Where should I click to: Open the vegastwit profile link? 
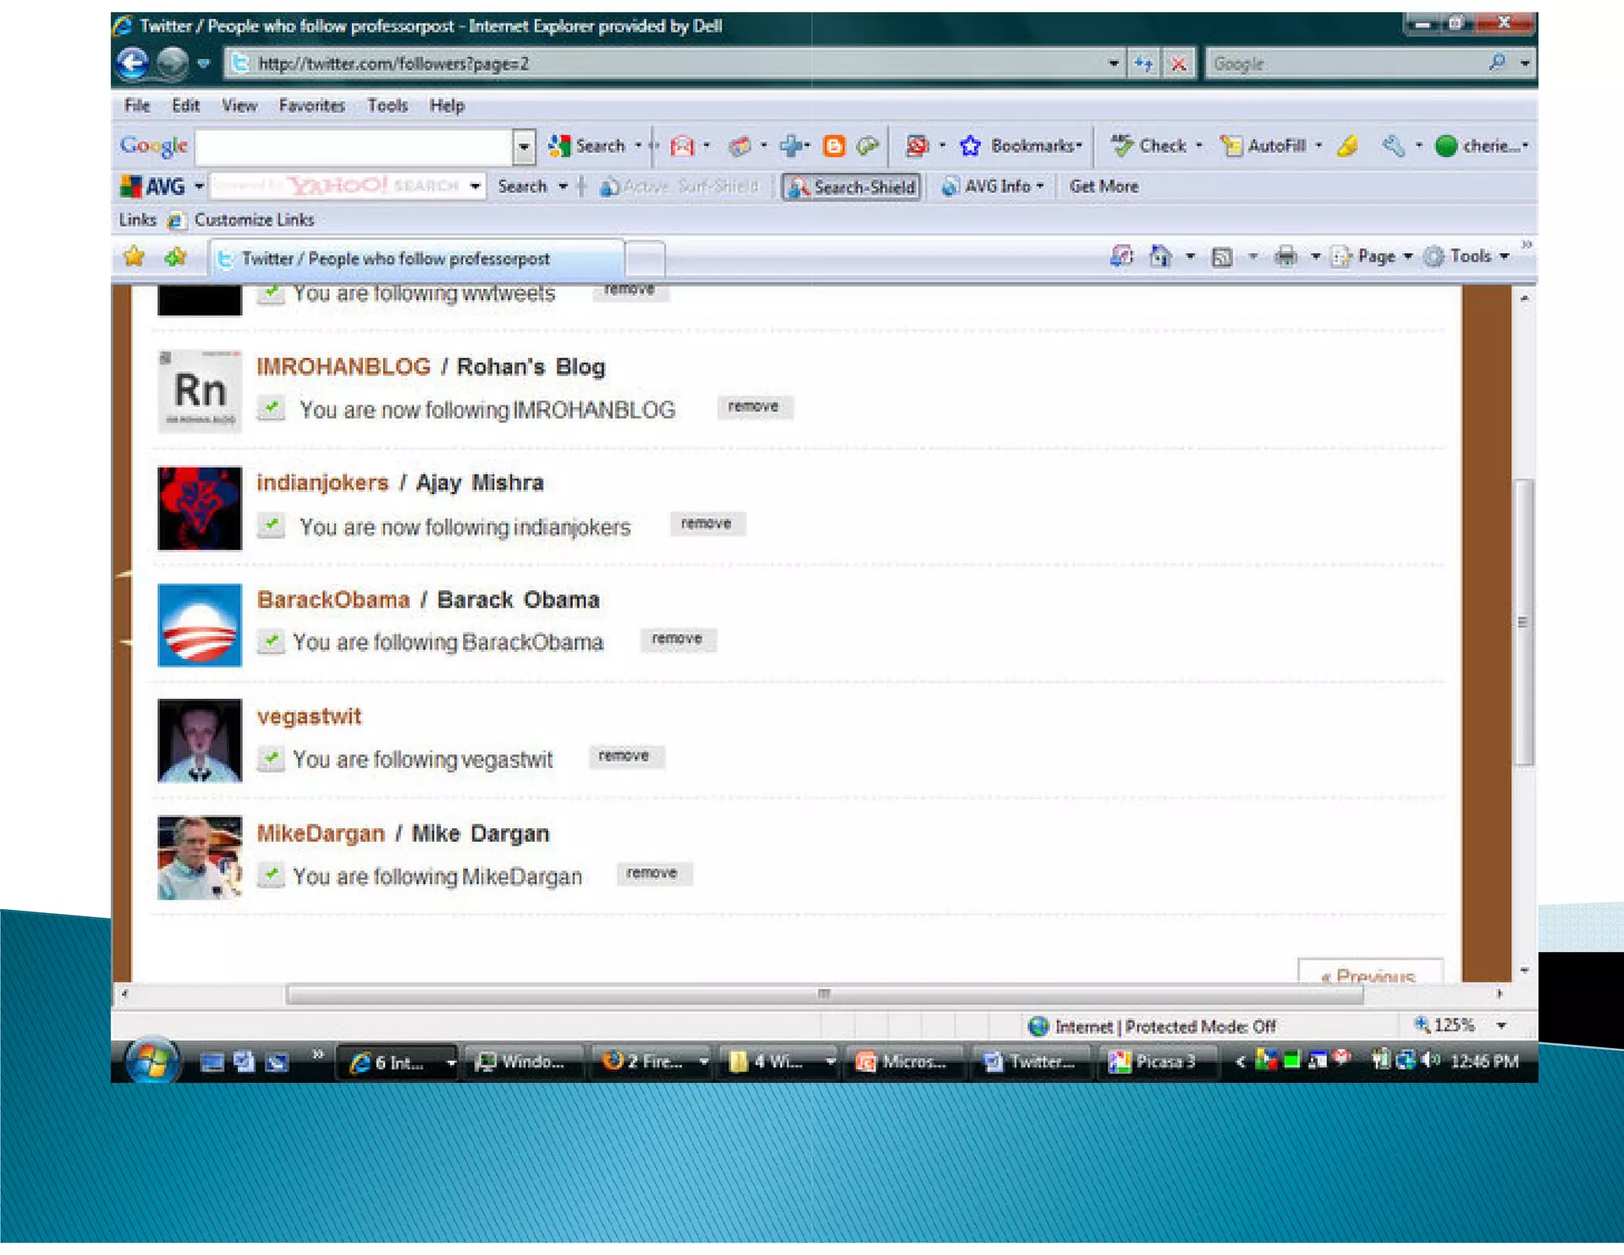coord(309,716)
